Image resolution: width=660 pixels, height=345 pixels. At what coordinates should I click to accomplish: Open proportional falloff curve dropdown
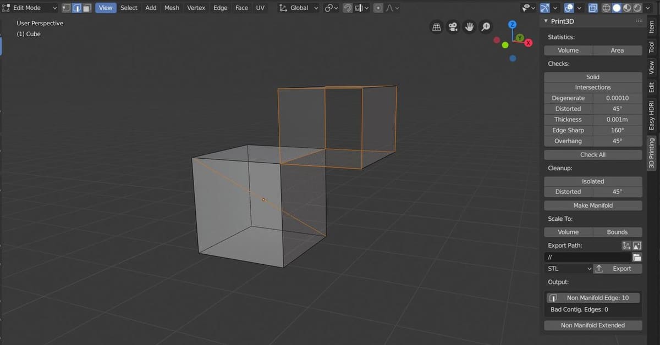(392, 8)
